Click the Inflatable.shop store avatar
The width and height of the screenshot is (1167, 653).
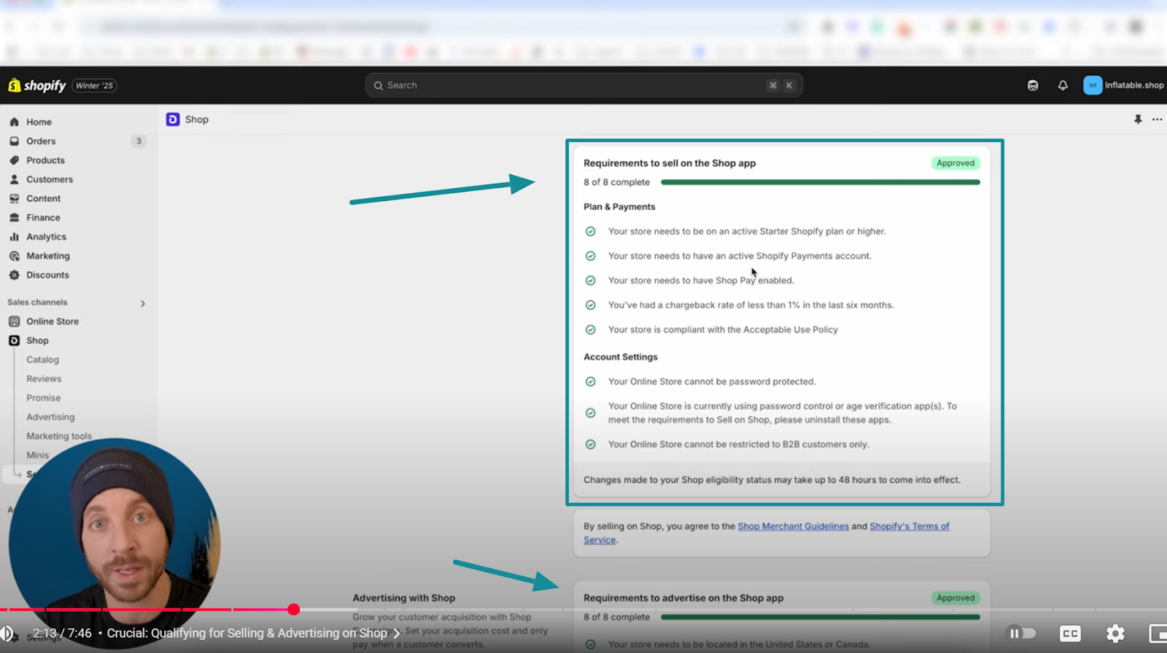coord(1093,85)
